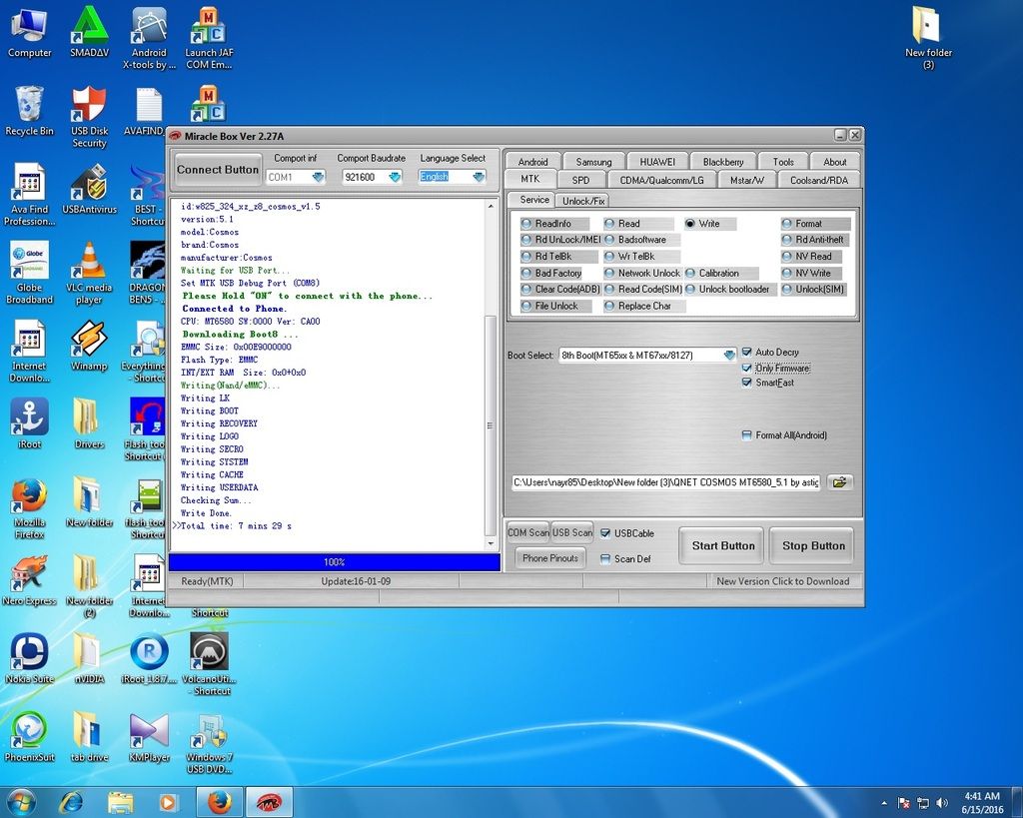
Task: Open the Comport Baudrate dropdown
Action: point(395,177)
